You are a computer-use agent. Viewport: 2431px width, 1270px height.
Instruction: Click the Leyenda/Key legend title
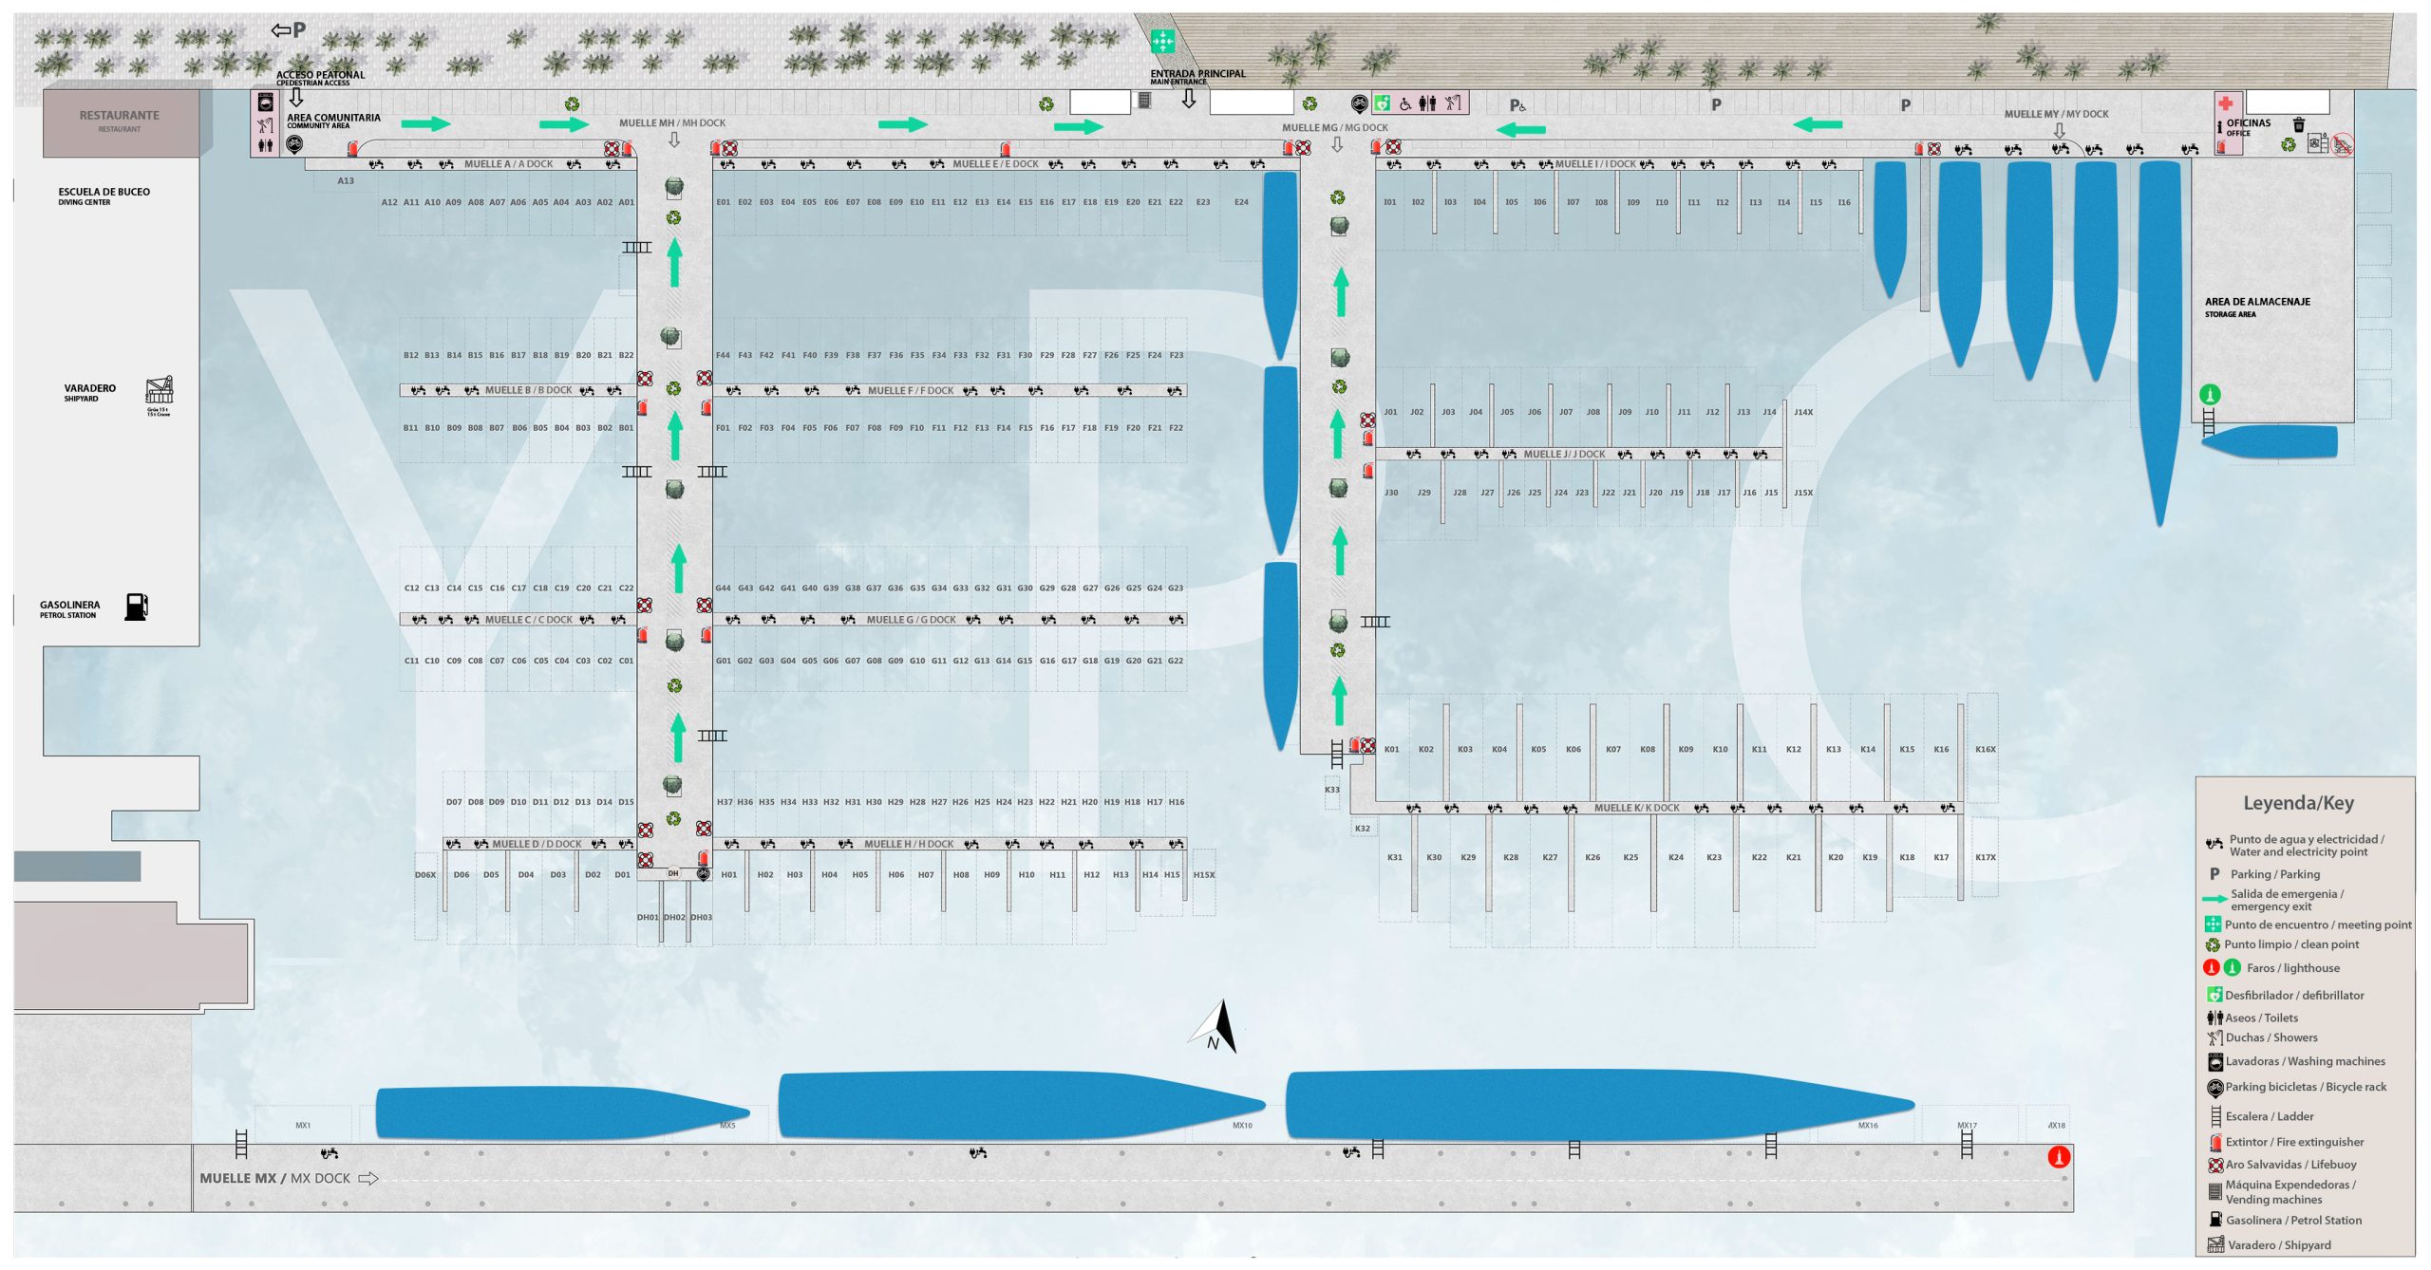pos(2298,803)
